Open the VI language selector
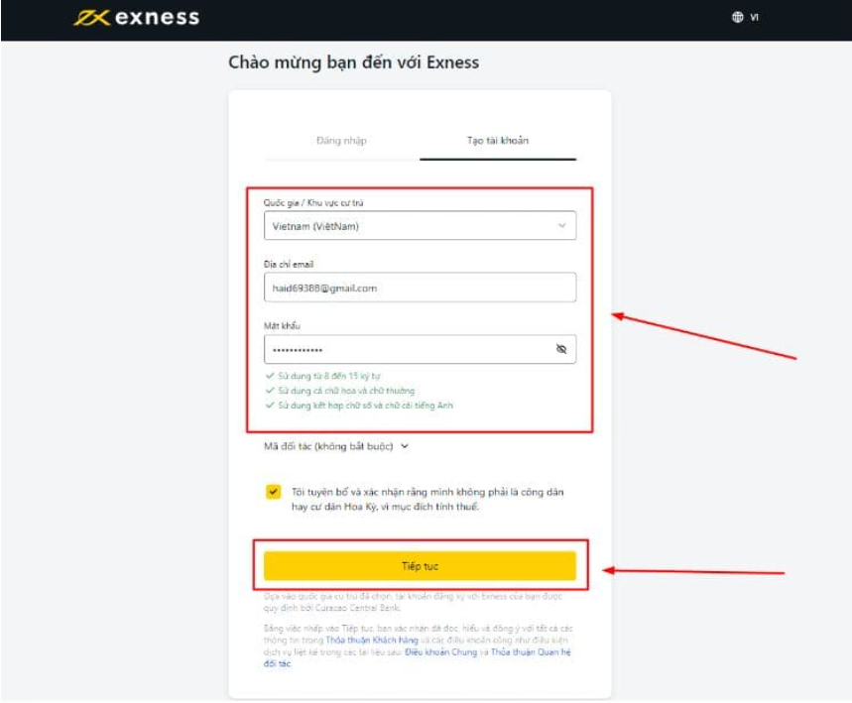Image resolution: width=852 pixels, height=703 pixels. click(x=753, y=17)
